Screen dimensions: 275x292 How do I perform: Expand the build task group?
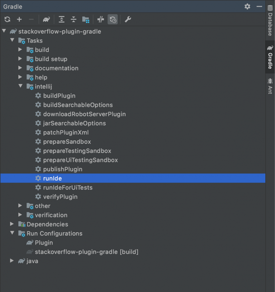click(x=20, y=49)
